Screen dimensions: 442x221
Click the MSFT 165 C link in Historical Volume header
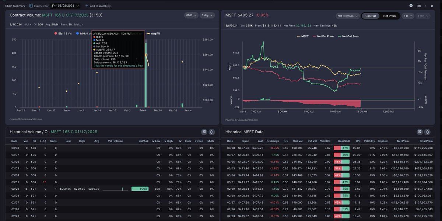(x=74, y=132)
